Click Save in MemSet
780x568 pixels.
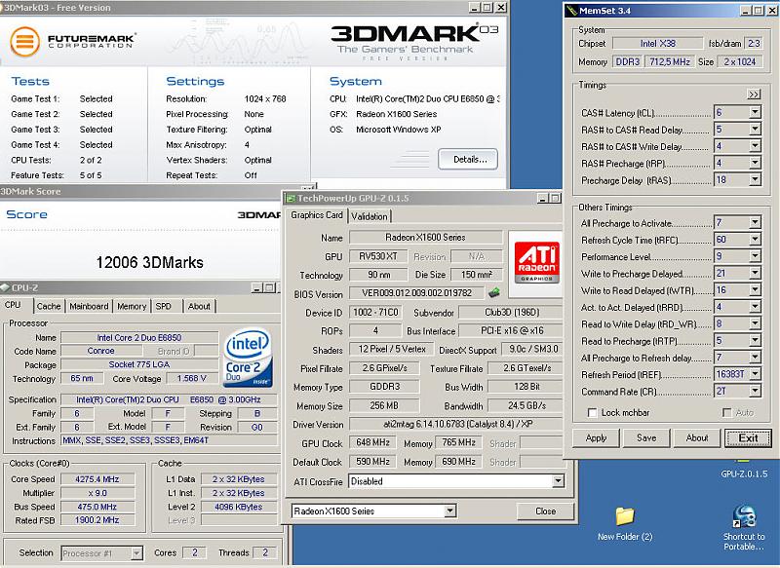click(x=646, y=437)
